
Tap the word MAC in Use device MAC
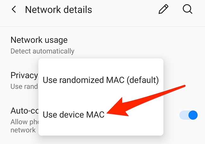click(x=95, y=115)
